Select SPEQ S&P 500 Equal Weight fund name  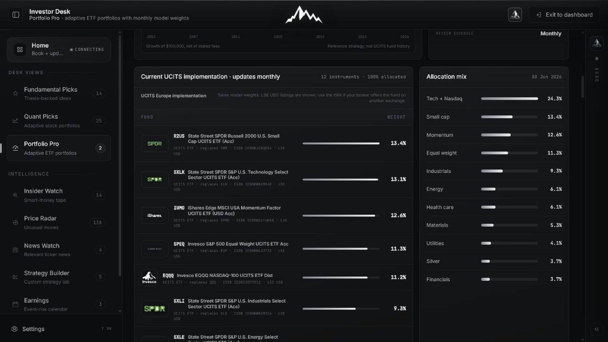238,244
